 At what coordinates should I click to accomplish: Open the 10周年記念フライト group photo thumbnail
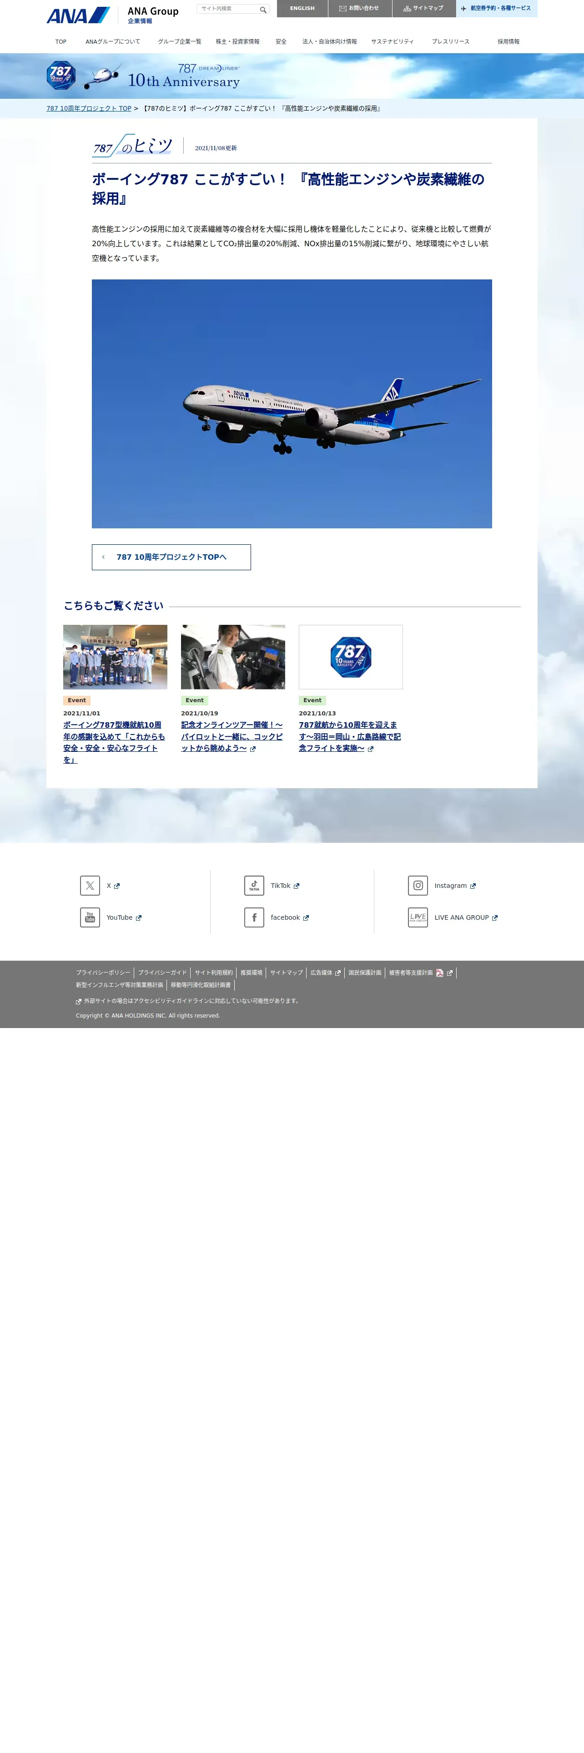tap(115, 657)
